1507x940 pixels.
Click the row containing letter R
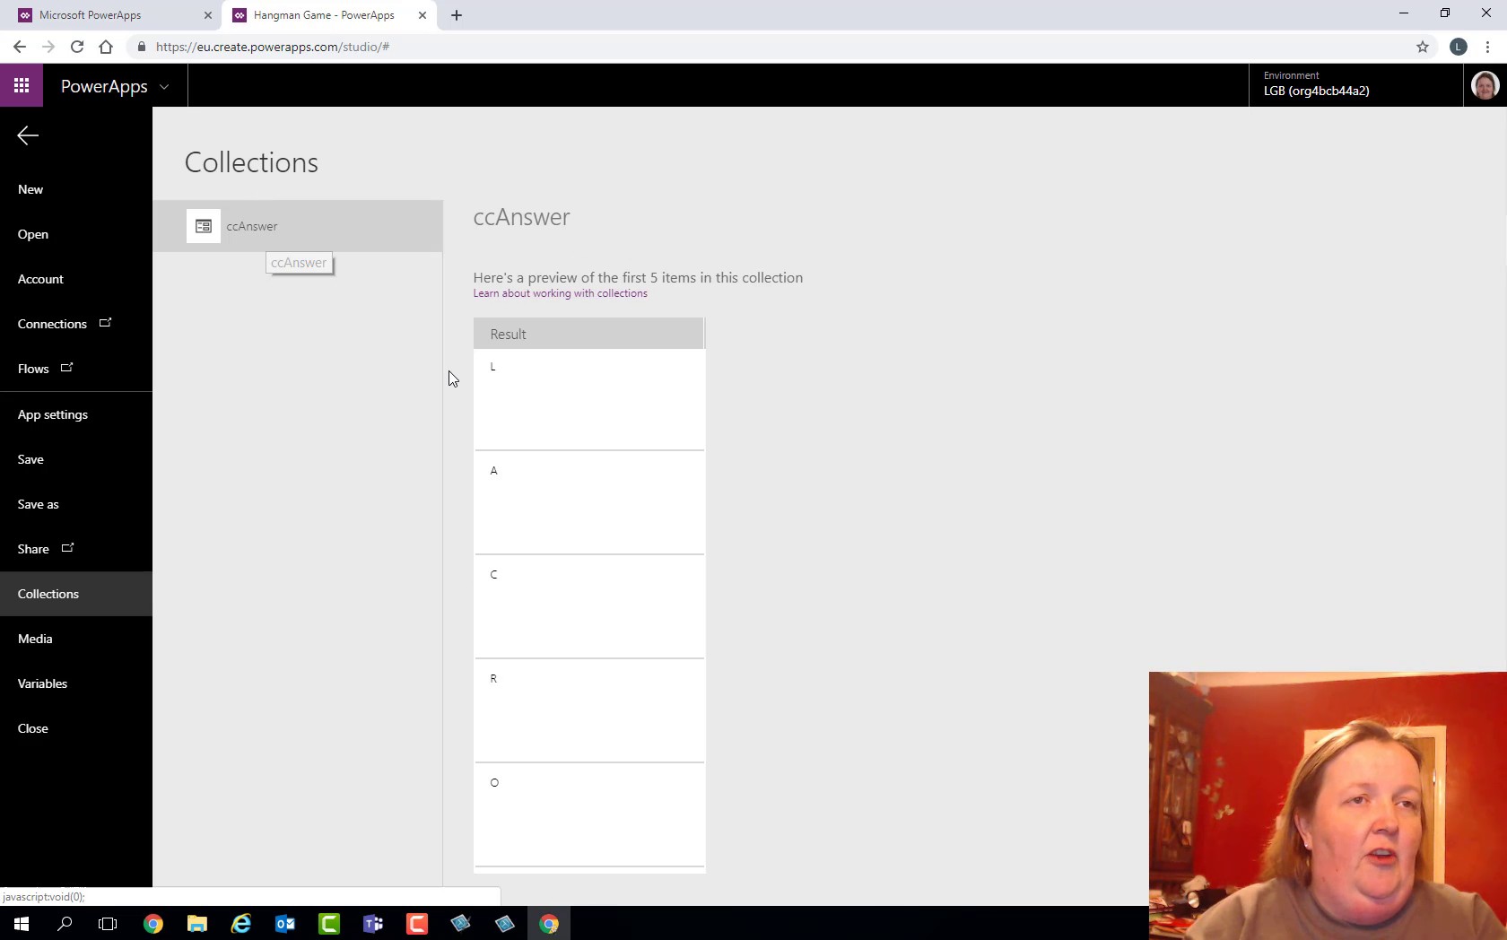coord(589,711)
